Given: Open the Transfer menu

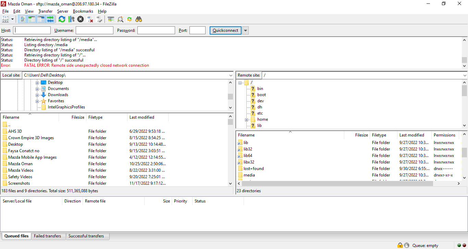Looking at the screenshot, I should pyautogui.click(x=45, y=11).
